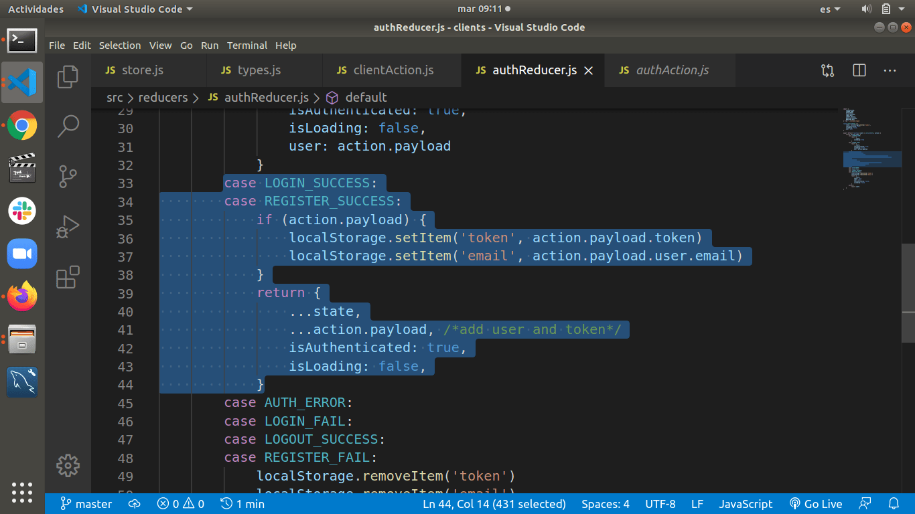Open the Run and Debug view

coord(68,227)
